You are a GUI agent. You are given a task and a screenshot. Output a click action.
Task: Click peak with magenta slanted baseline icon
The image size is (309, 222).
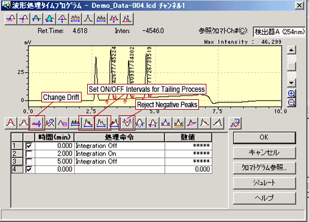point(192,123)
